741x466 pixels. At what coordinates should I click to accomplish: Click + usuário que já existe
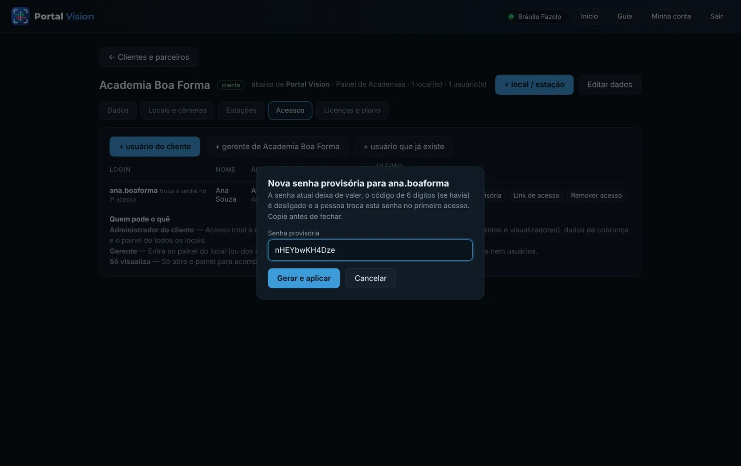point(403,146)
